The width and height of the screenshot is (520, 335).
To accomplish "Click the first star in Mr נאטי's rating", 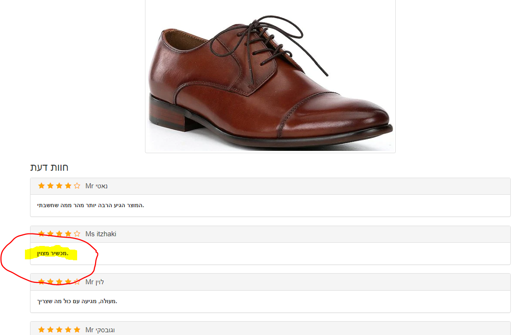I will (42, 185).
